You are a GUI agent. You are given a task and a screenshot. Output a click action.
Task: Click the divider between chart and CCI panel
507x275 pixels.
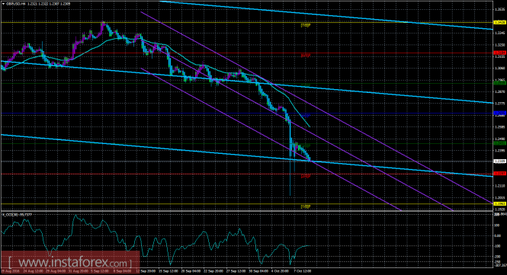pos(246,211)
